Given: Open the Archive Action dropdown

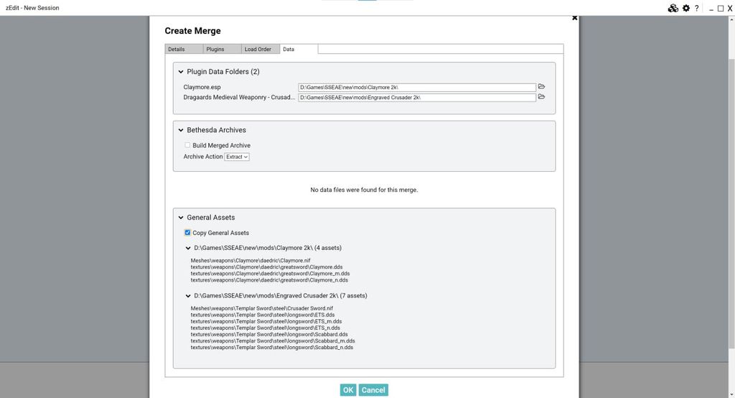Looking at the screenshot, I should tap(237, 157).
